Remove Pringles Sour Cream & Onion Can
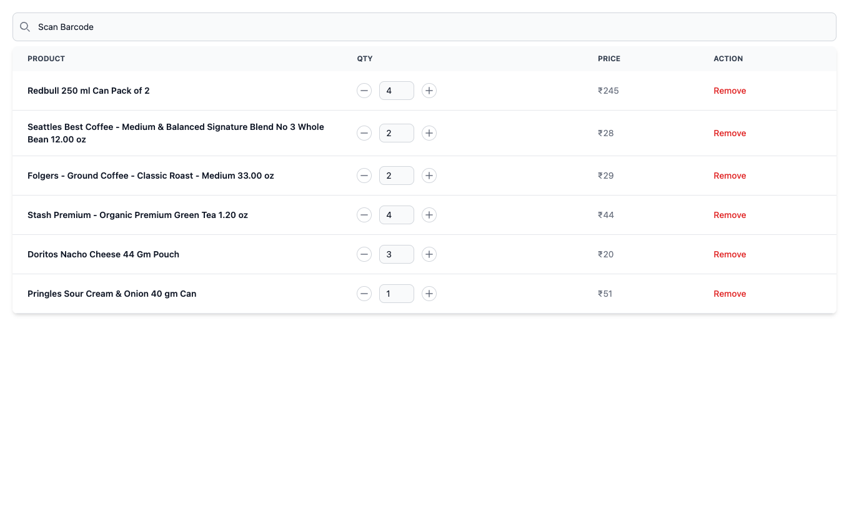 tap(730, 294)
